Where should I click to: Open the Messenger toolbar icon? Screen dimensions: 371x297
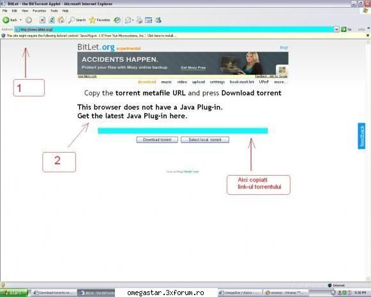[158, 20]
